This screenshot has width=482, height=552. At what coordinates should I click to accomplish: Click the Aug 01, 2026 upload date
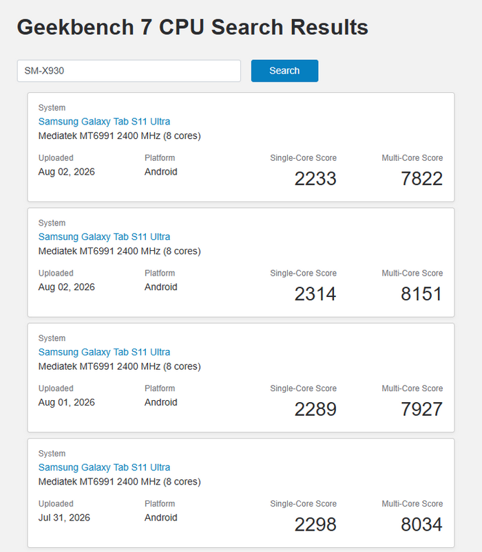click(x=67, y=402)
